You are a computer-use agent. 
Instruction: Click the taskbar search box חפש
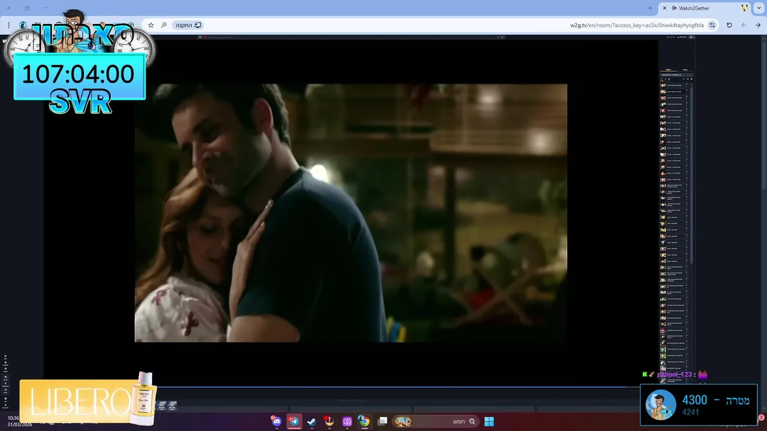(435, 421)
